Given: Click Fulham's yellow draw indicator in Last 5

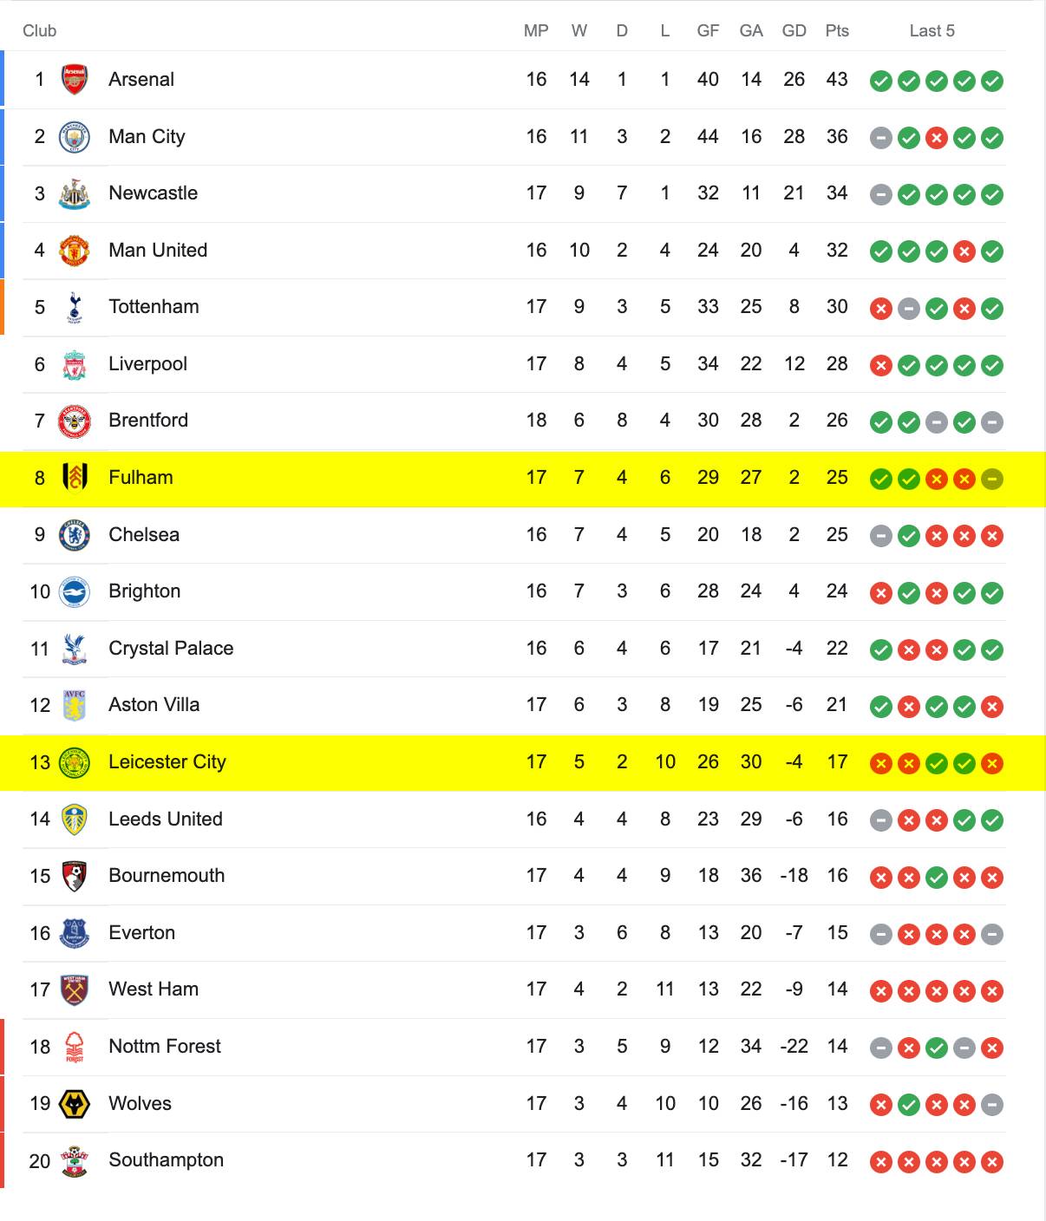Looking at the screenshot, I should 992,479.
